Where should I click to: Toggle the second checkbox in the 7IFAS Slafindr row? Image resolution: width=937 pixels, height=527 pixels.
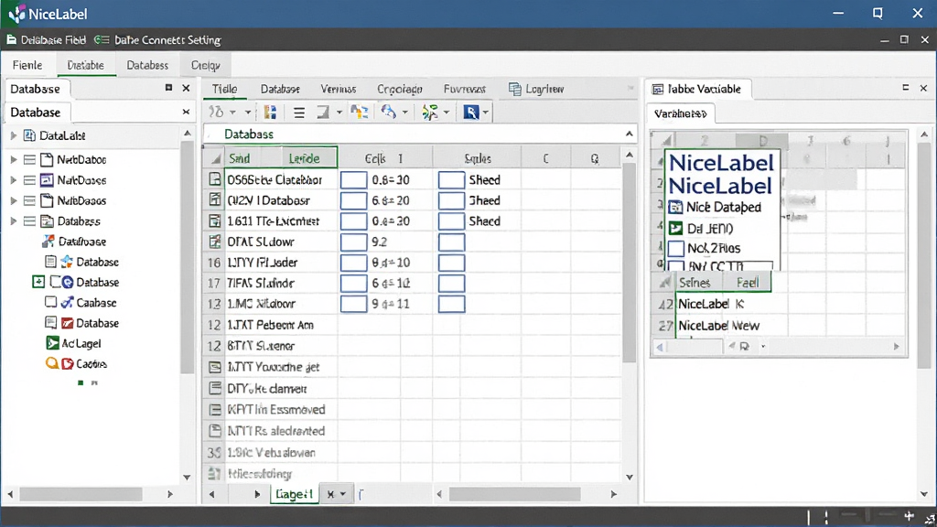[451, 283]
